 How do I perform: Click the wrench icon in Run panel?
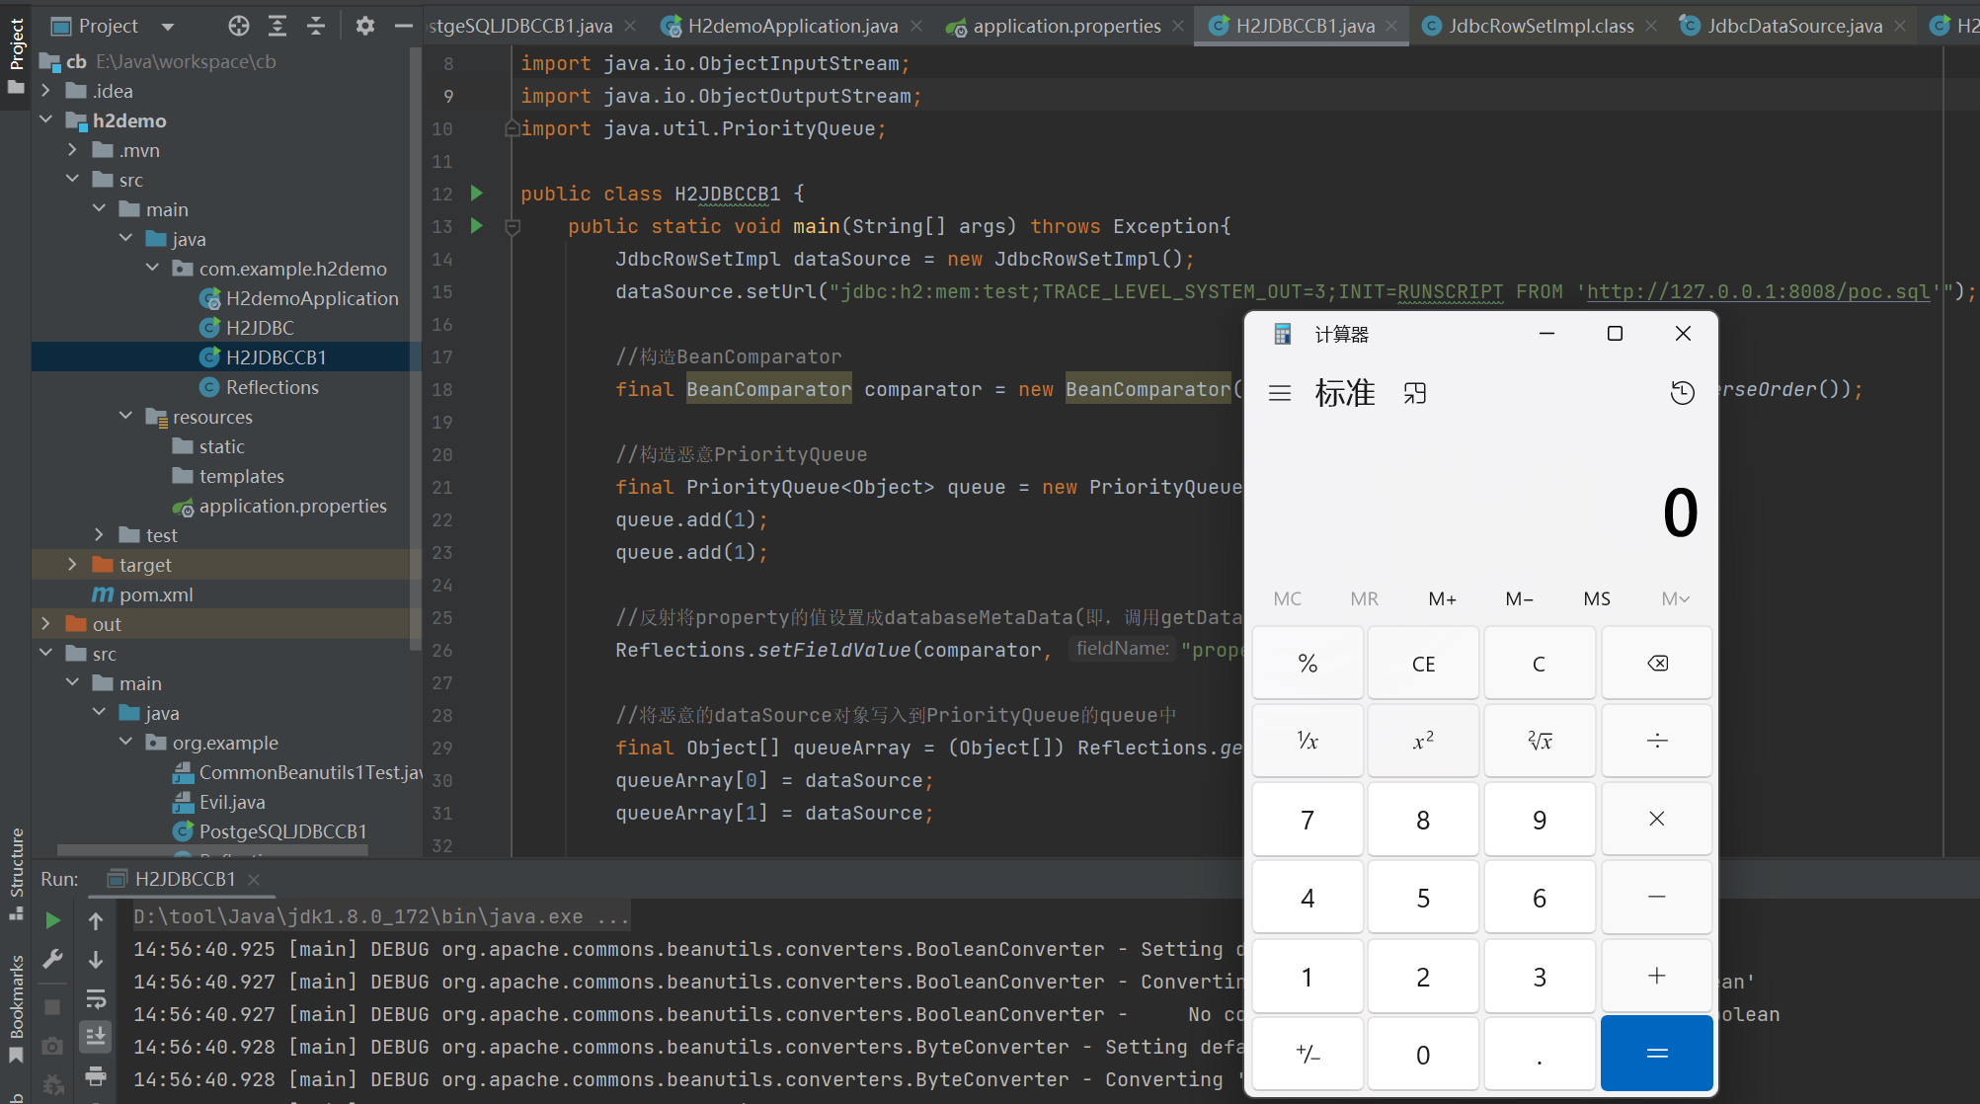coord(53,959)
